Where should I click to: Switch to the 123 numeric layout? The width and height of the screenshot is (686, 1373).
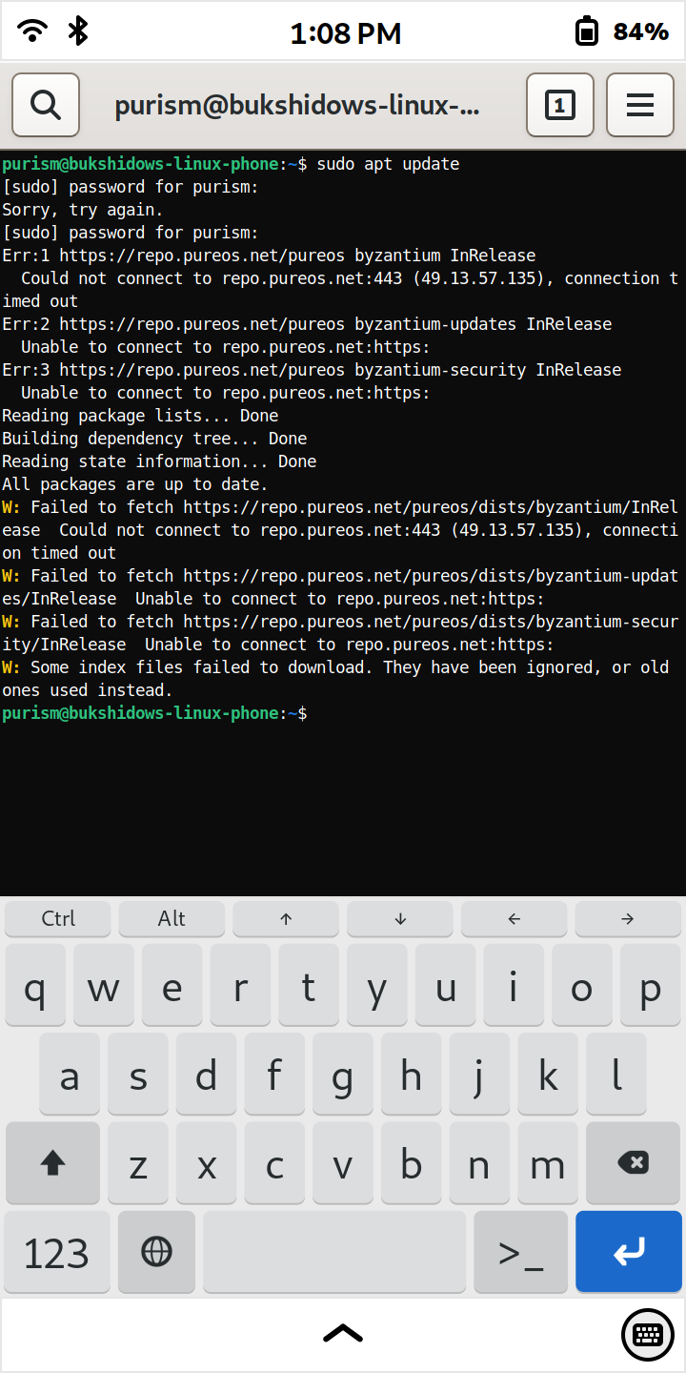57,1252
